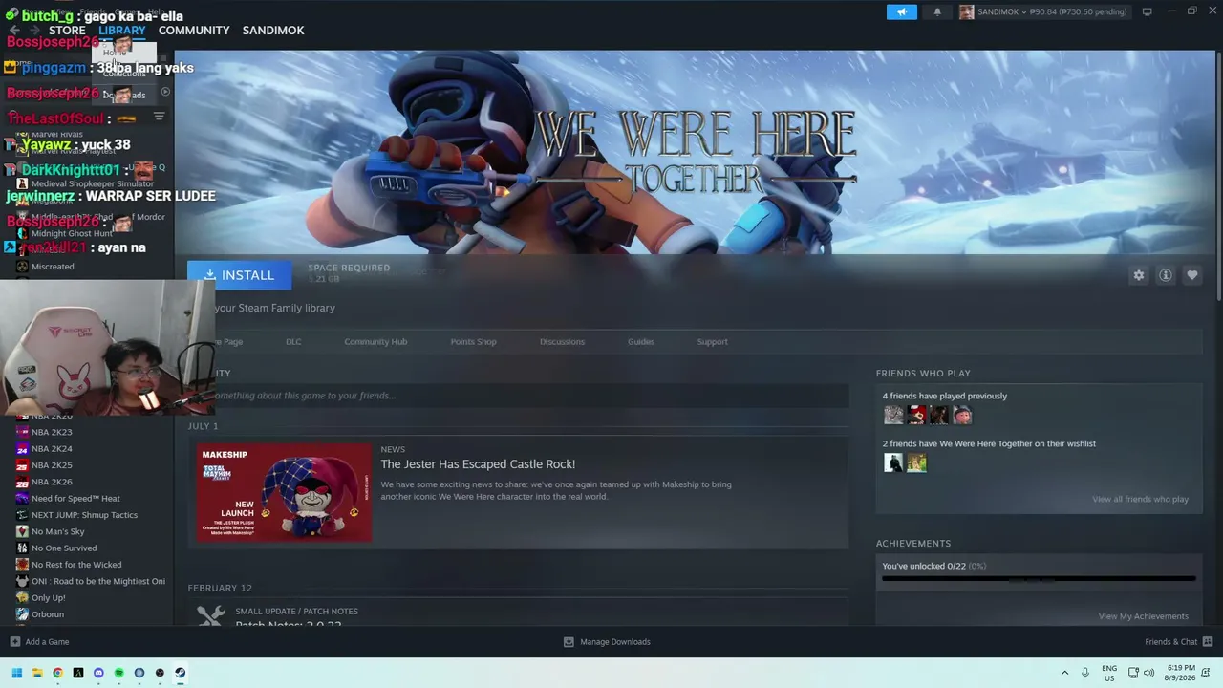The height and width of the screenshot is (688, 1223).
Task: Open The Jester Has Escaped Castle Rock news
Action: pos(478,464)
